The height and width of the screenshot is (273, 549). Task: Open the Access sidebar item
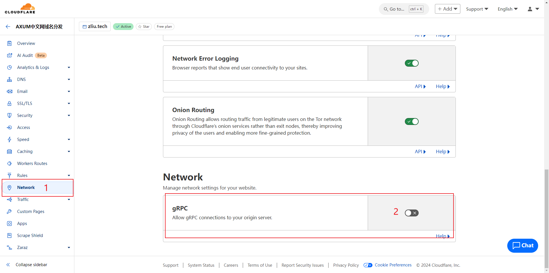[23, 127]
